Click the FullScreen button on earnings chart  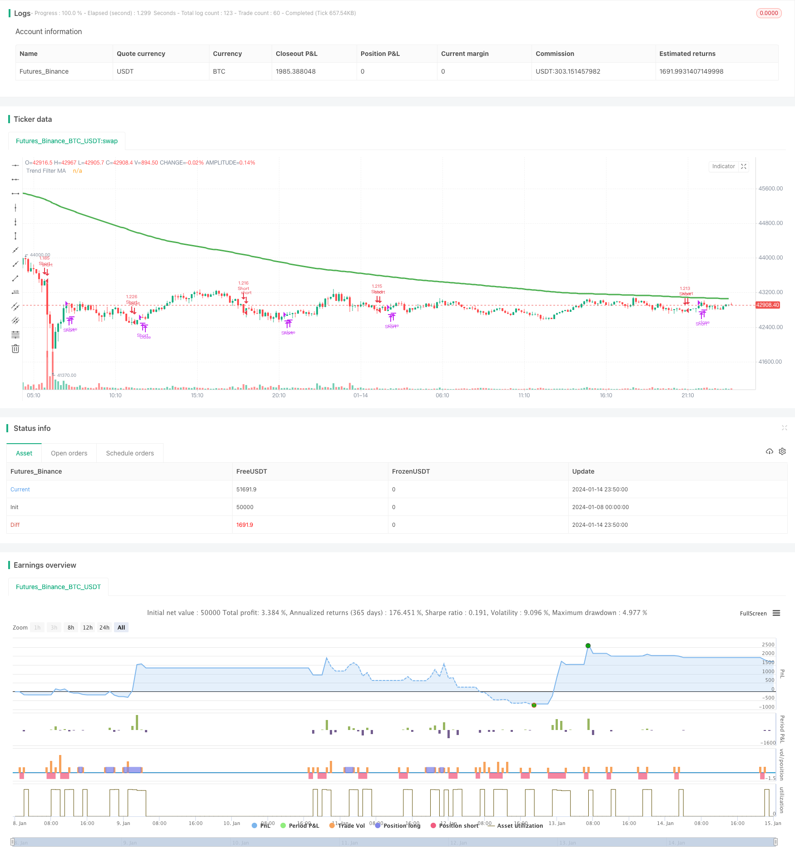coord(753,613)
